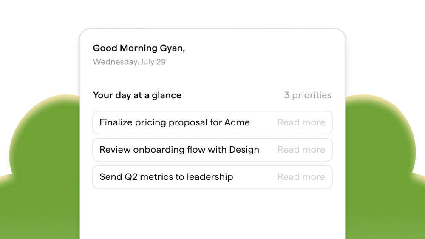This screenshot has width=425, height=239.
Task: Open Read more for Q2 metrics item
Action: (x=301, y=176)
